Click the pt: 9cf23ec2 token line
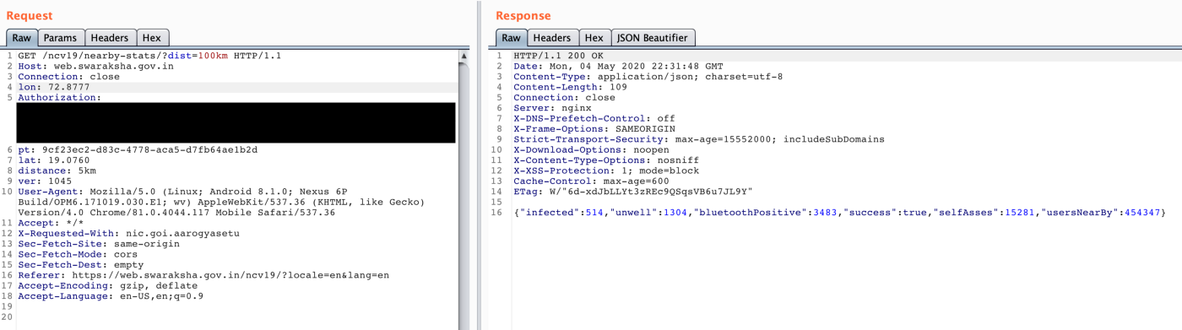Image resolution: width=1182 pixels, height=330 pixels. (x=138, y=150)
